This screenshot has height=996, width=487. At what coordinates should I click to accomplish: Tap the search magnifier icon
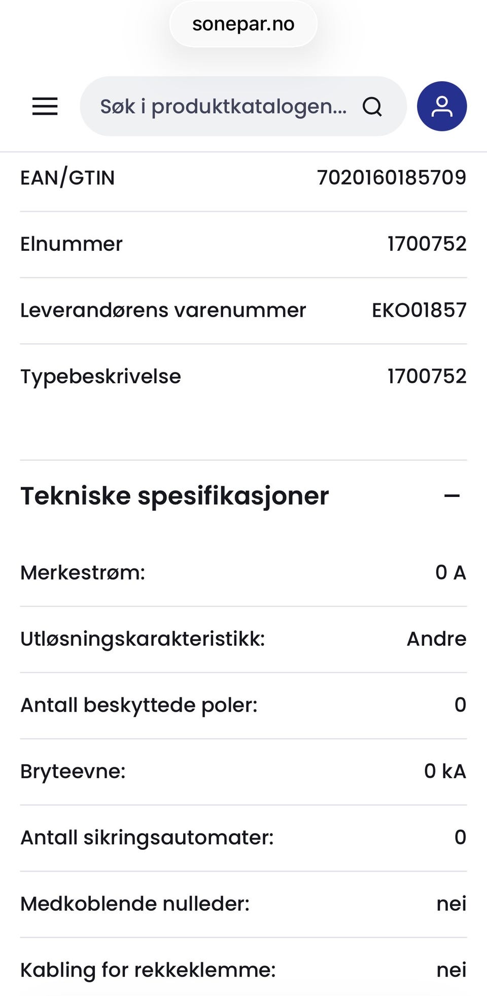click(372, 107)
